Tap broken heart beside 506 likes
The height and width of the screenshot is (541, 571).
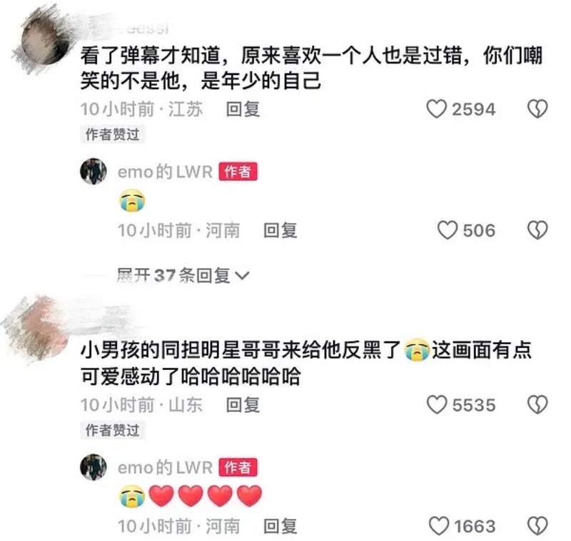pyautogui.click(x=537, y=230)
